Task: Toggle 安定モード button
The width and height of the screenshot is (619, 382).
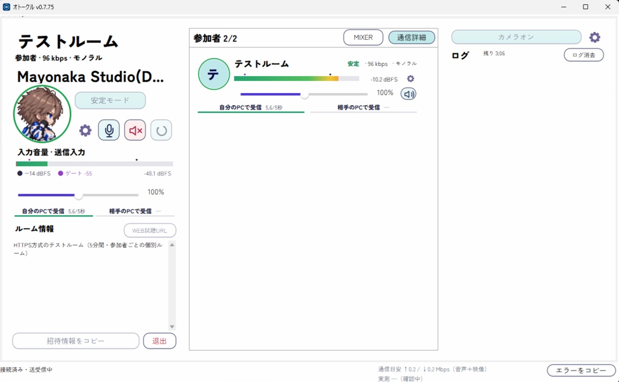Action: coord(110,100)
